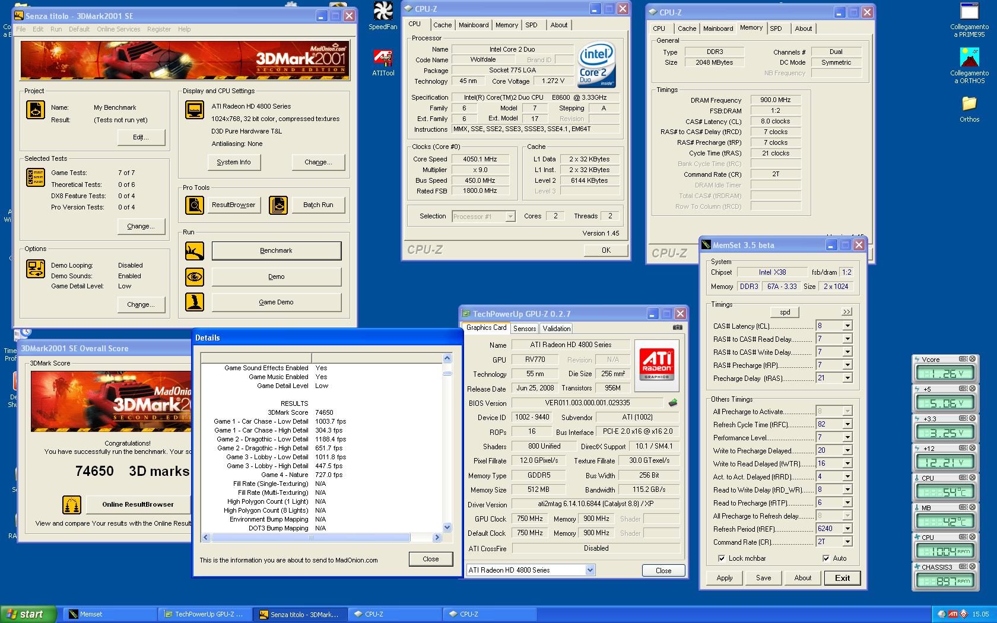Viewport: 997px width, 623px height.
Task: Close the +12 voltage sensor gadget
Action: (x=972, y=448)
